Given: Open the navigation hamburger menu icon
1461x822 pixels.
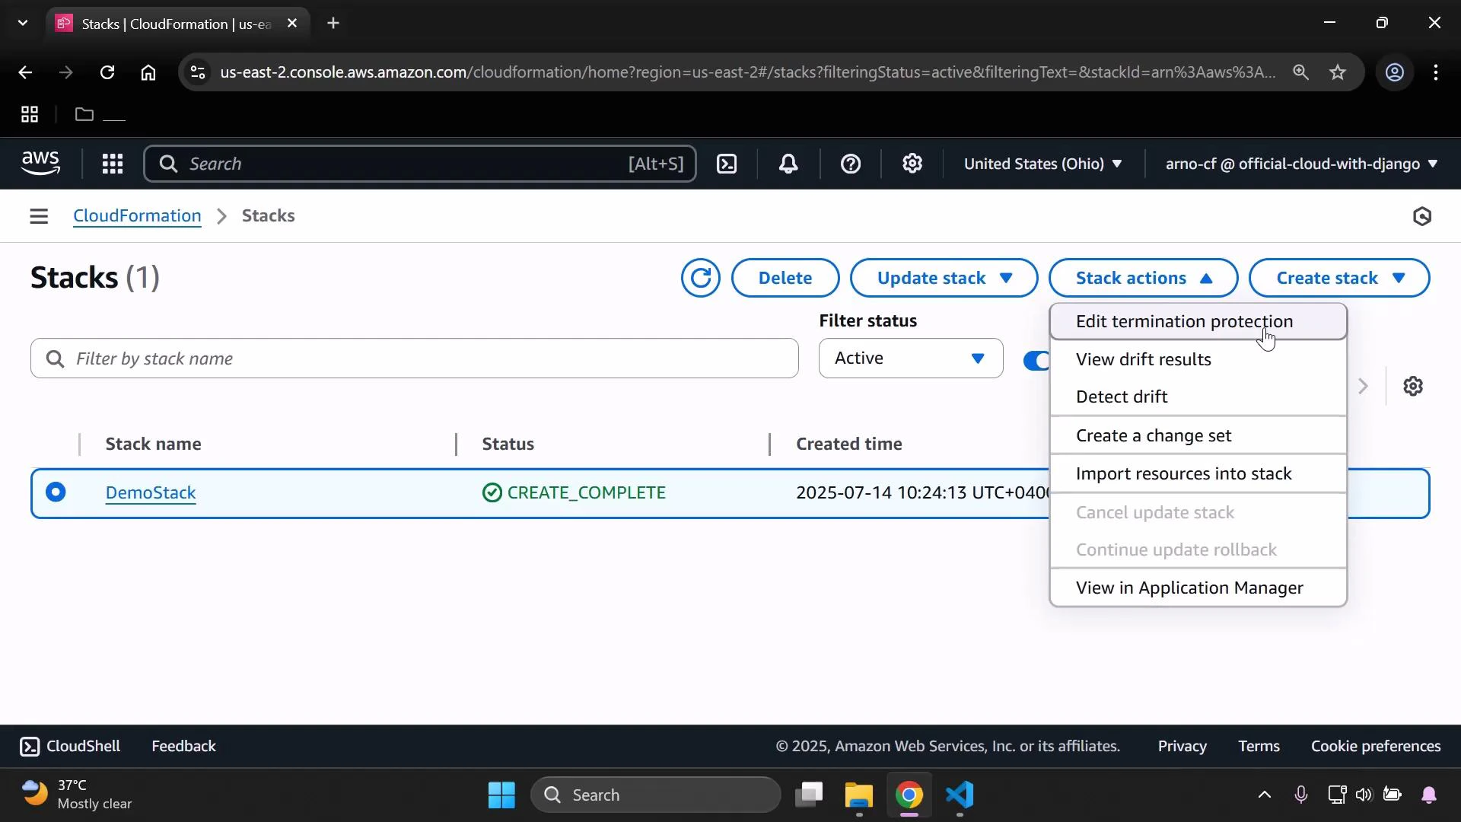Looking at the screenshot, I should (39, 216).
